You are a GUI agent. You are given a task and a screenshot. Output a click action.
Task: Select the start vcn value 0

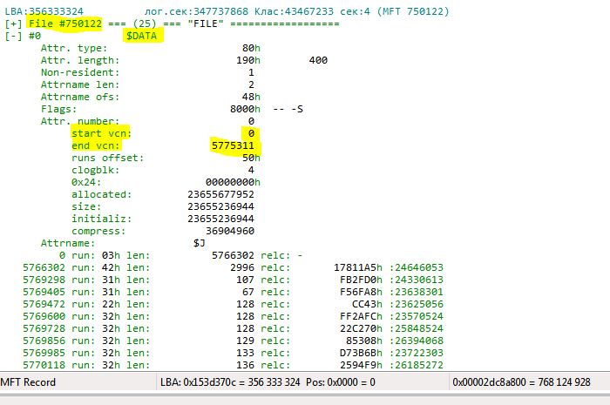point(251,133)
